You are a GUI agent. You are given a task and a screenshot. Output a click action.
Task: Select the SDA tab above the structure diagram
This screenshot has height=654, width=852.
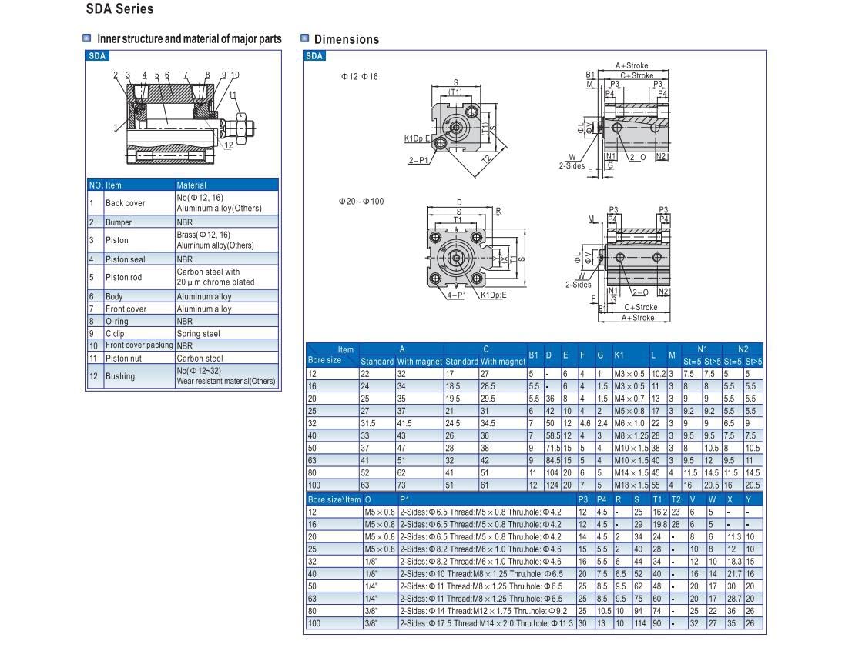[x=96, y=55]
